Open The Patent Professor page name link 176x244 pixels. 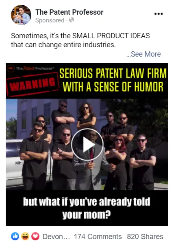[69, 12]
